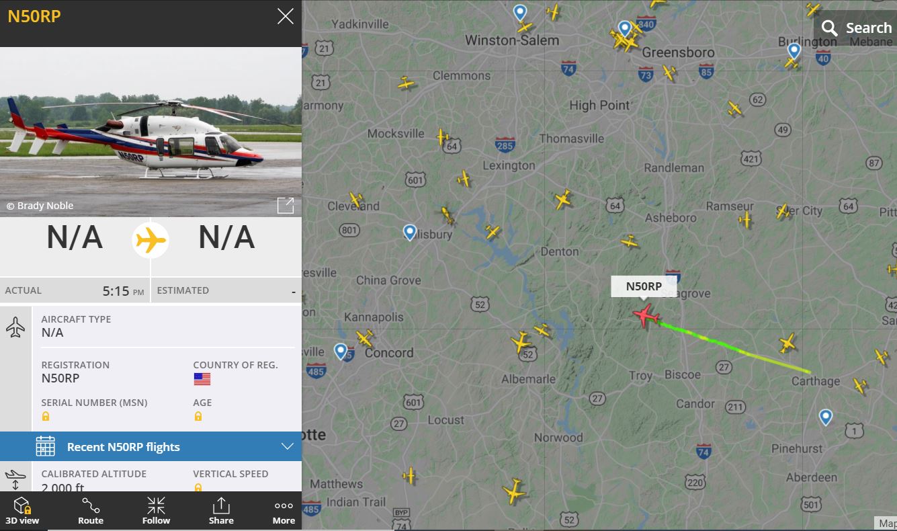Image resolution: width=897 pixels, height=531 pixels.
Task: Open the 3D view
Action: point(22,511)
